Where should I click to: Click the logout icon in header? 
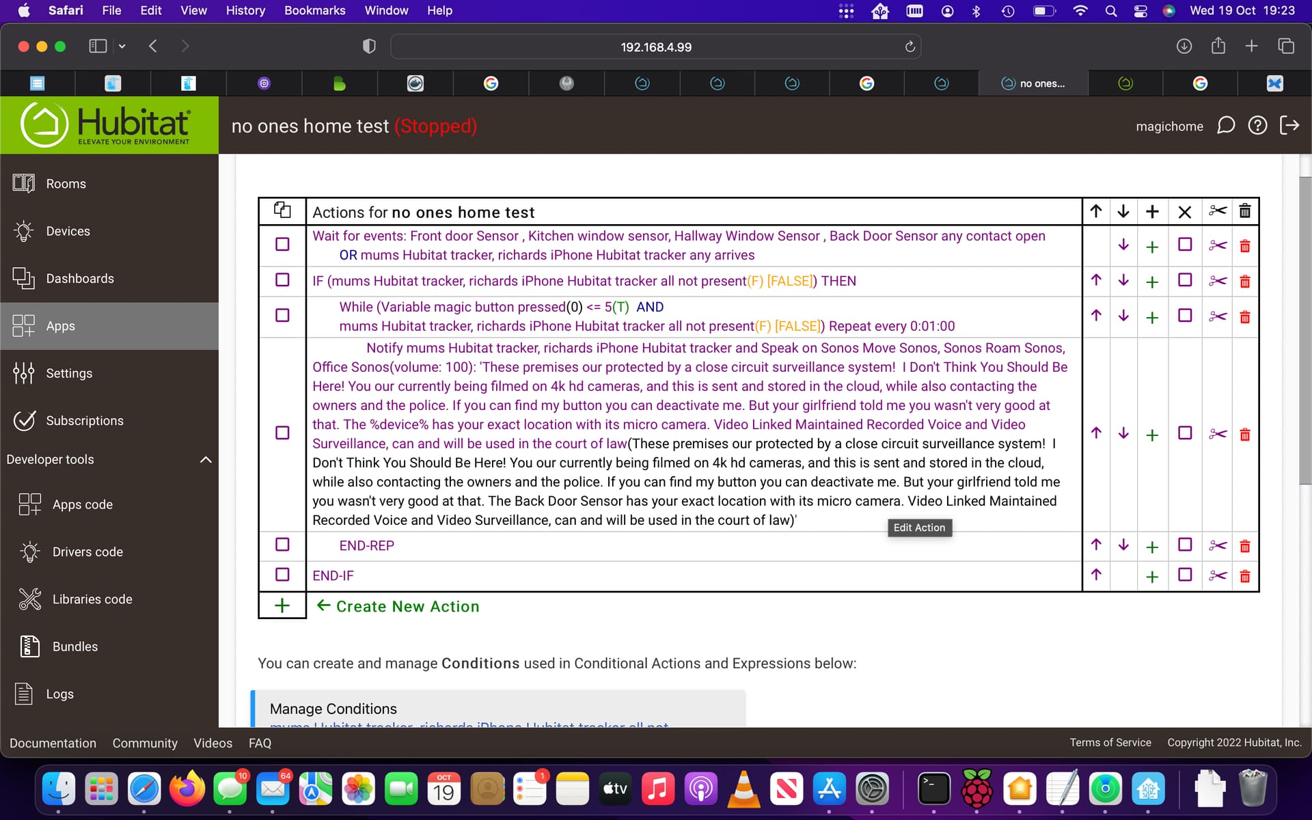point(1289,126)
